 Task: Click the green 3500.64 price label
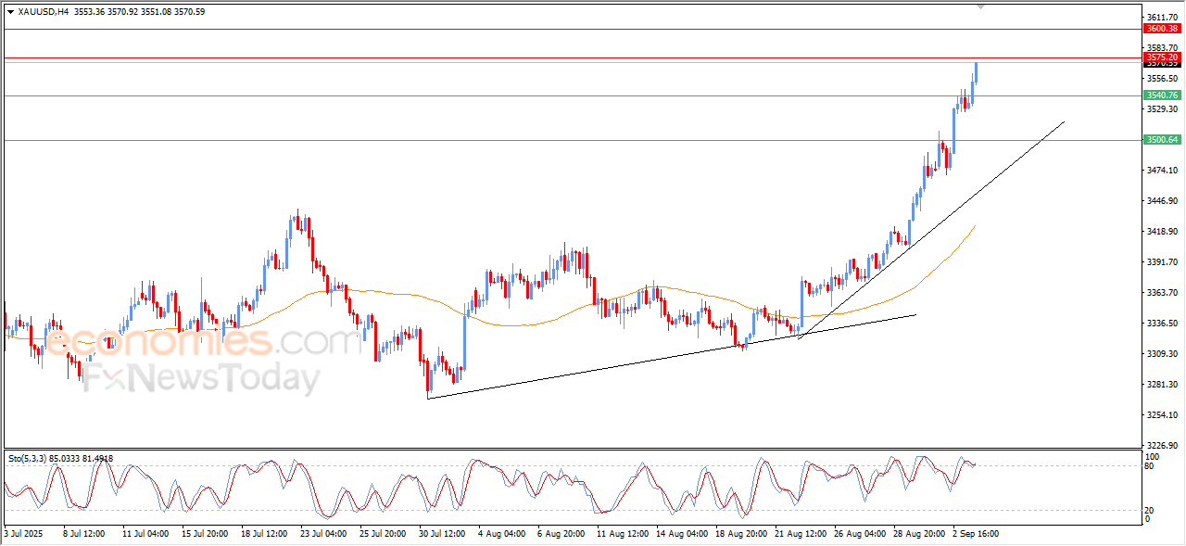click(1162, 140)
